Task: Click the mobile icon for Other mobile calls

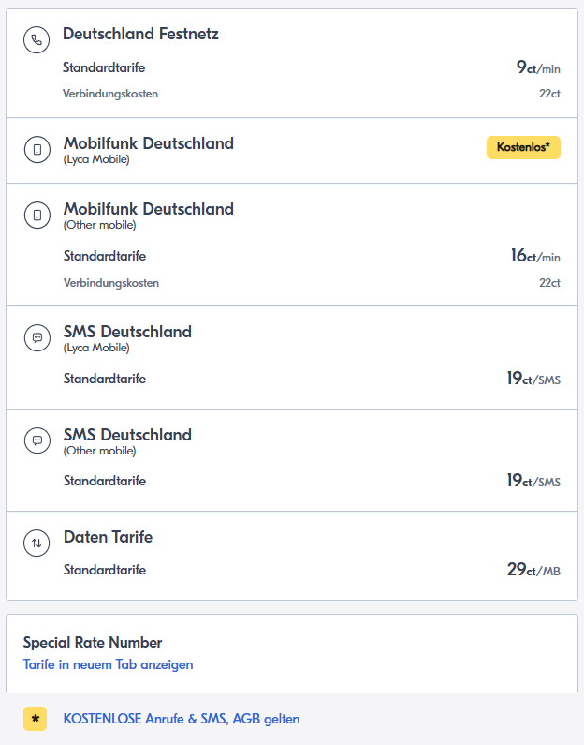Action: pos(37,215)
